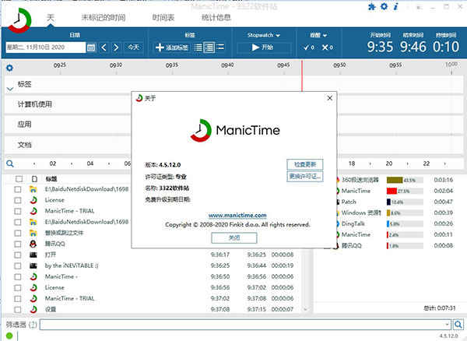The image size is (467, 341).
Task: Select the third compact list view icon
Action: [x=220, y=47]
